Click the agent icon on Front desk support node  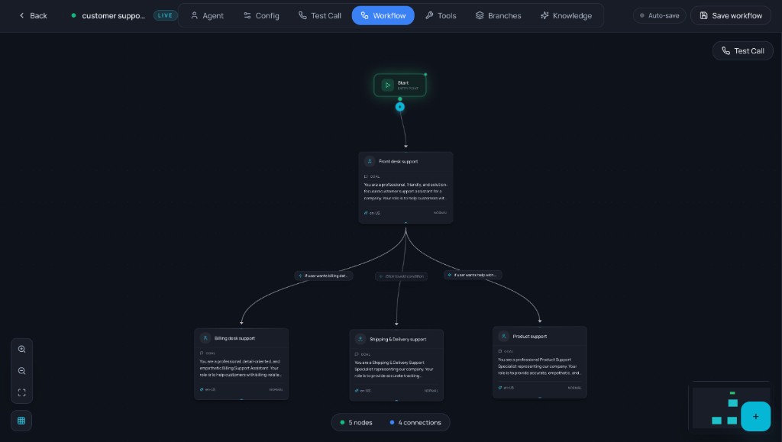[x=370, y=162]
